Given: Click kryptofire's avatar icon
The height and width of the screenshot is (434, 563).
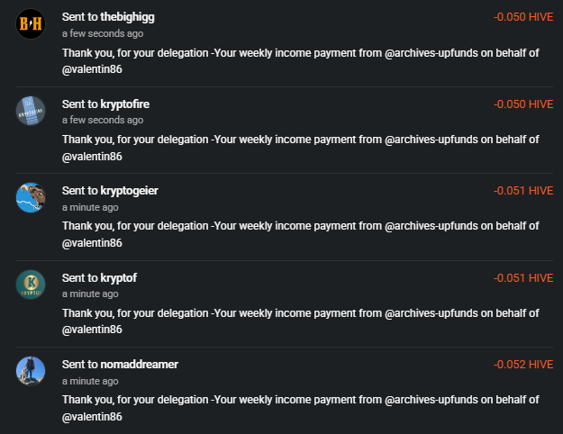Looking at the screenshot, I should point(31,111).
